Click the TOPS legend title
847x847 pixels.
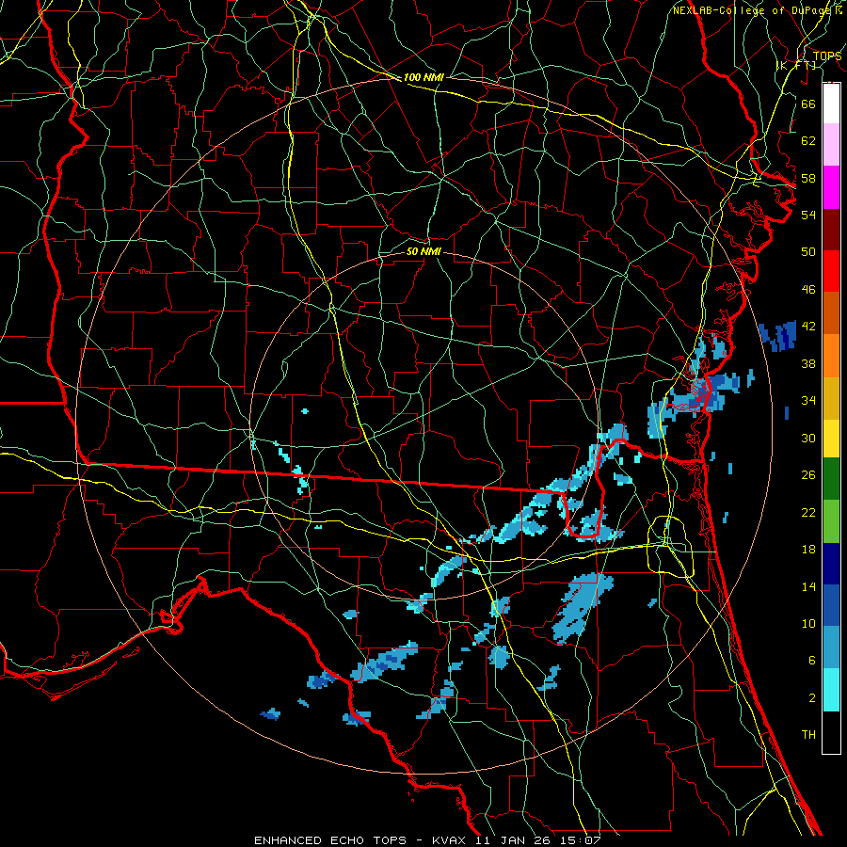point(827,56)
